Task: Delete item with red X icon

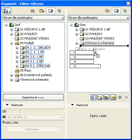Action: coord(127,98)
